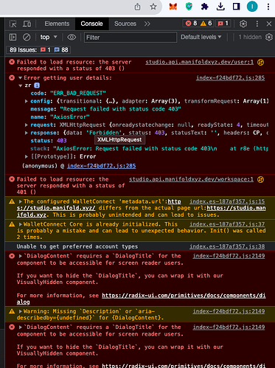Open index.es-187af357.js:37 source link
Image resolution: width=275 pixels, height=368 pixels.
[x=227, y=224]
